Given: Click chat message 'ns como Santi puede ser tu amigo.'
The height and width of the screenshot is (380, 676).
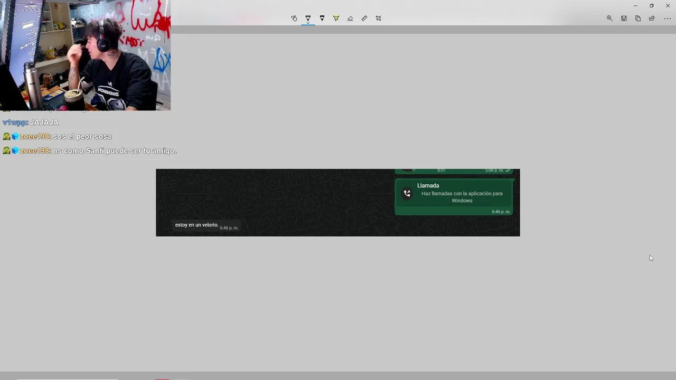Looking at the screenshot, I should 115,151.
